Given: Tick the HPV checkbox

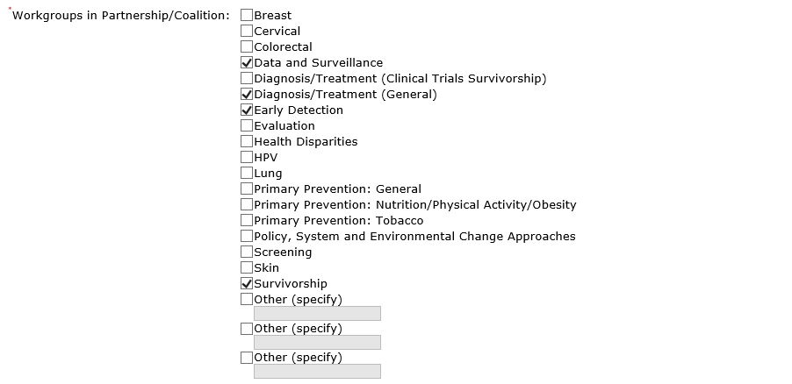Looking at the screenshot, I should pyautogui.click(x=247, y=158).
